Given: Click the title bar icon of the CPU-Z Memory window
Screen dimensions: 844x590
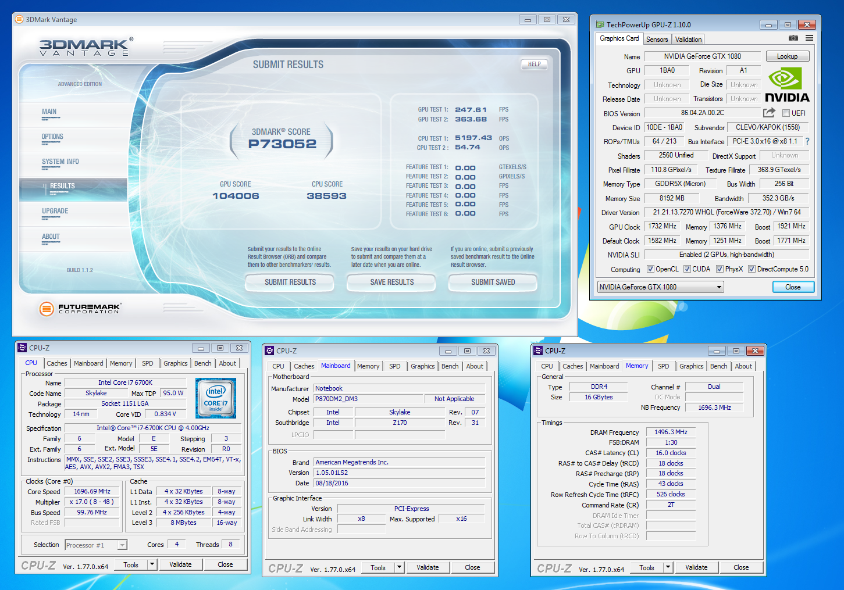Looking at the screenshot, I should (x=538, y=351).
